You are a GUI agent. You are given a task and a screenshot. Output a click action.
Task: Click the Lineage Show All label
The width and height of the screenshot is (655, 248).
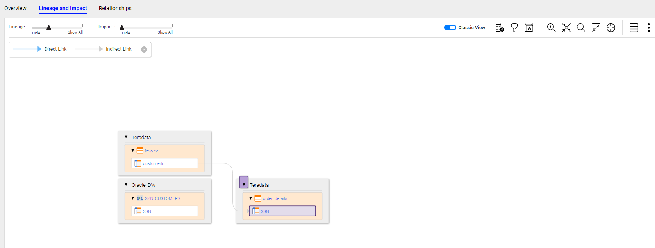[75, 32]
